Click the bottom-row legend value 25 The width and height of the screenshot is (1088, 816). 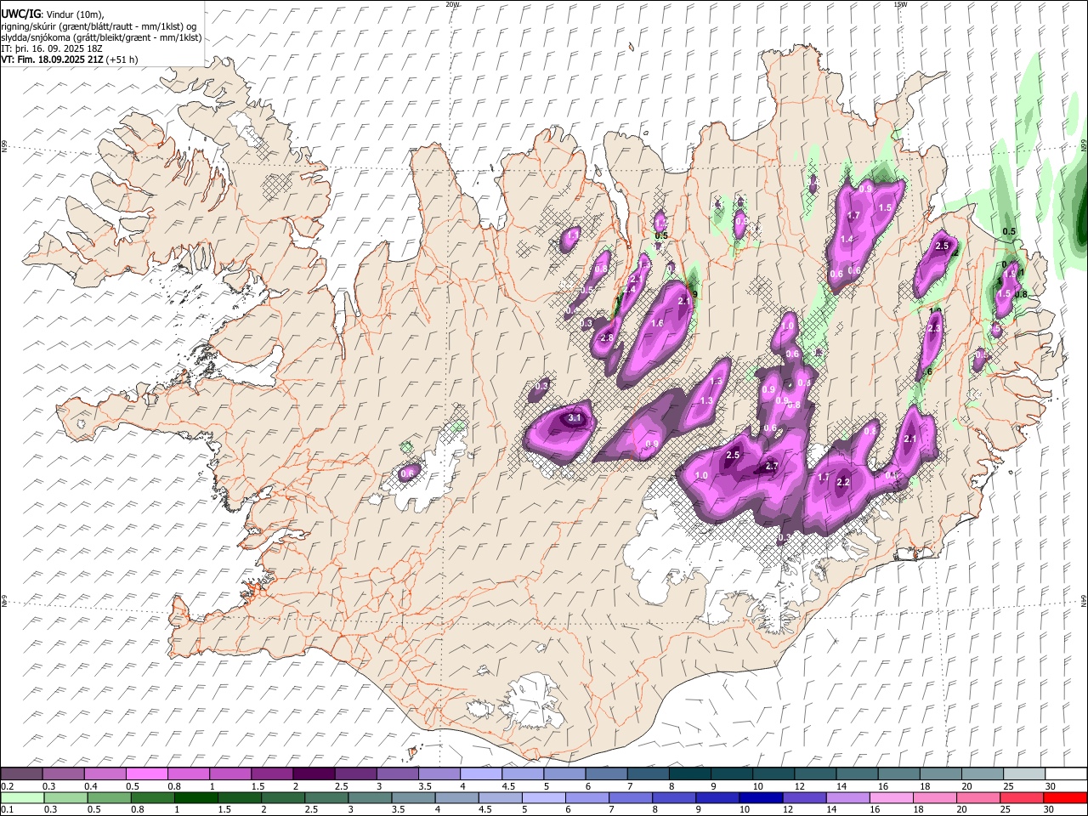pyautogui.click(x=1005, y=809)
